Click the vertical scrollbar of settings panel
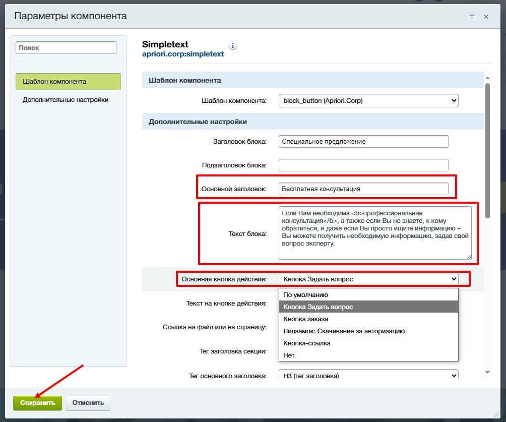This screenshot has height=422, width=506. (487, 151)
